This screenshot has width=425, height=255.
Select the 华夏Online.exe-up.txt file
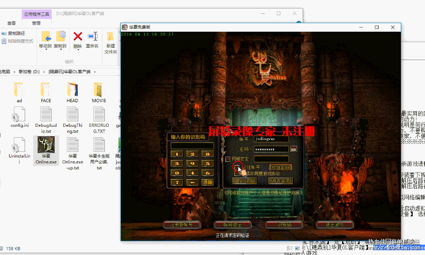(x=73, y=153)
